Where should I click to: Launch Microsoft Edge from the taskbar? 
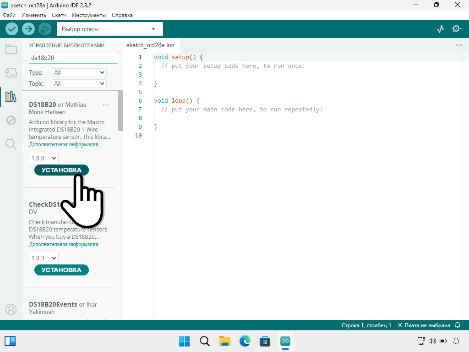pos(245,341)
